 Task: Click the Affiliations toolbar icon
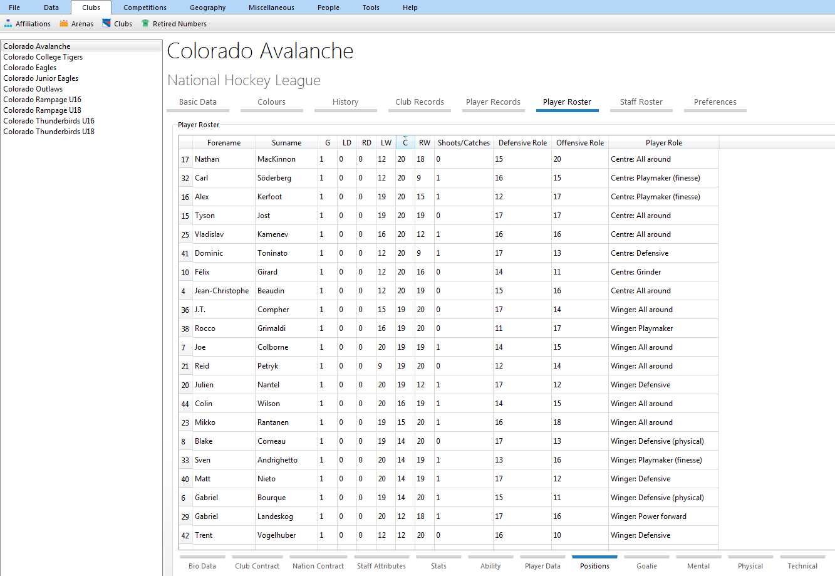[8, 24]
